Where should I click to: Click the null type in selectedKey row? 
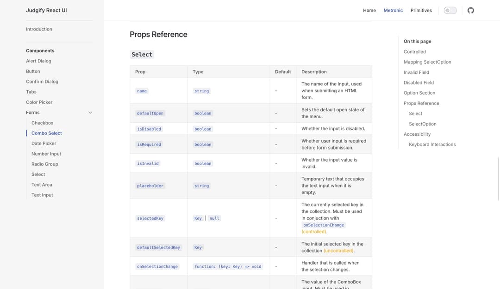tap(214, 218)
